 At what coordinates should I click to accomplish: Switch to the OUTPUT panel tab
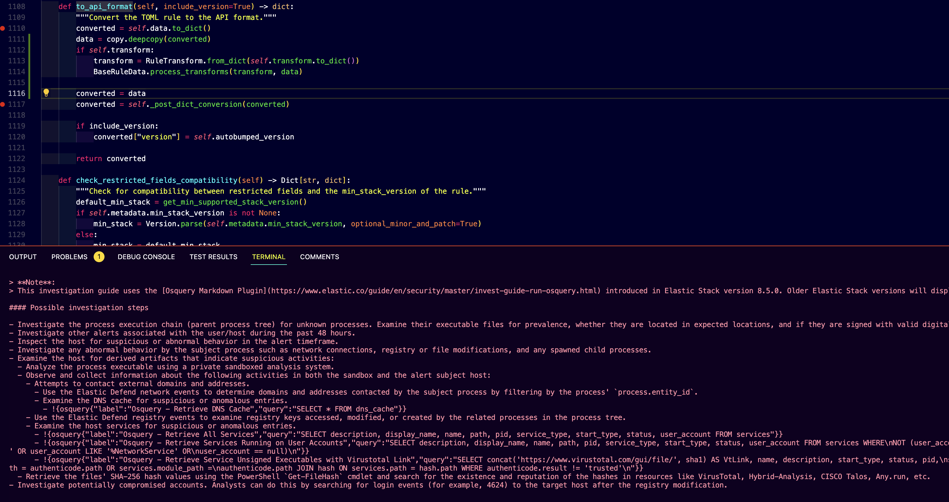[22, 257]
